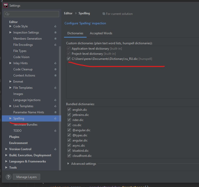Select the TODO settings item
This screenshot has width=199, height=187.
point(17,130)
